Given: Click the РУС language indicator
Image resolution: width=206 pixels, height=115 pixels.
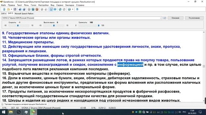Looking at the screenshot, I should (184, 112).
